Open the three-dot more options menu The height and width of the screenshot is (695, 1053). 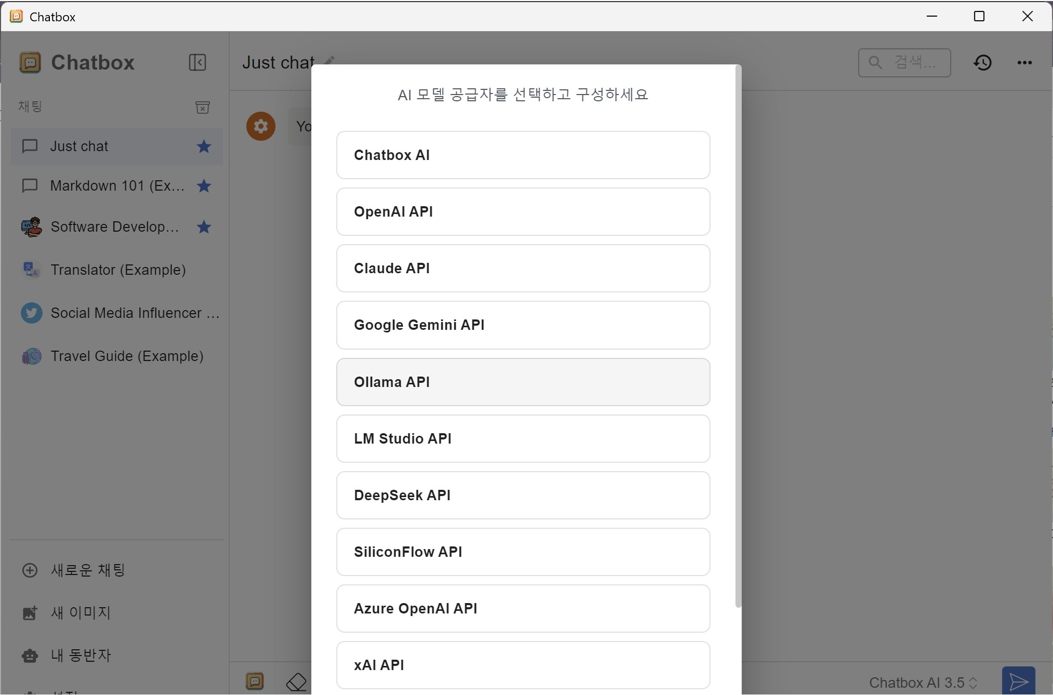pos(1024,62)
